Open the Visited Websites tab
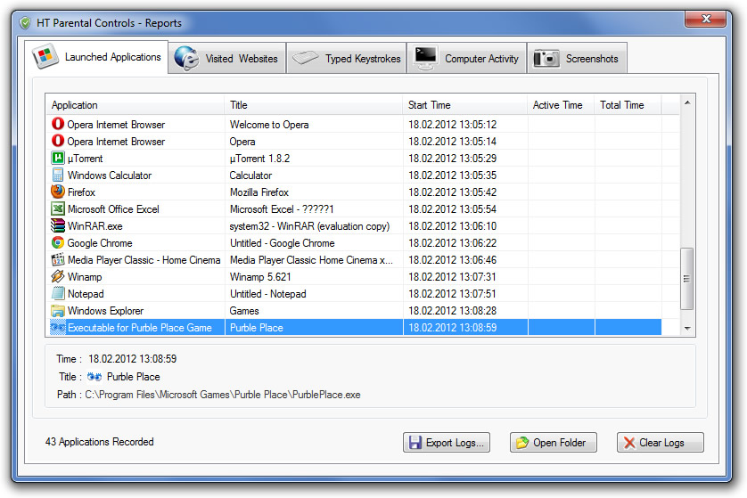This screenshot has height=498, width=747. (227, 58)
